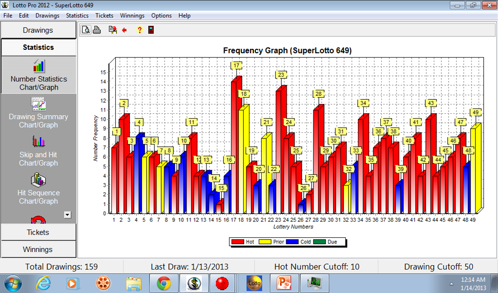Viewport: 498px width, 293px height.
Task: Click the red exit door icon
Action: click(151, 30)
